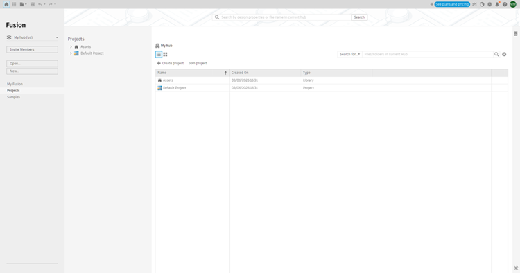The height and width of the screenshot is (273, 520).
Task: Click created date of Default Project row
Action: (x=245, y=88)
